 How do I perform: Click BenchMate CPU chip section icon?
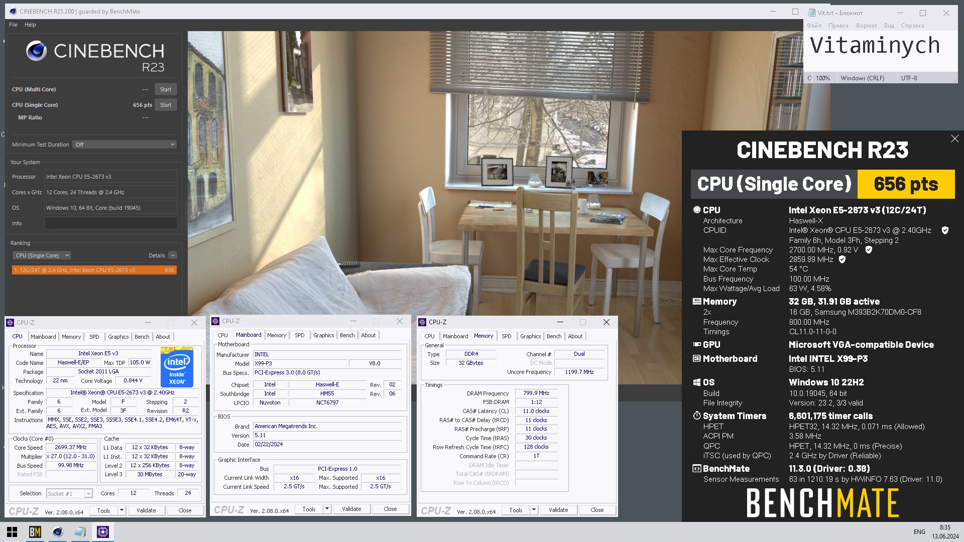click(x=697, y=210)
